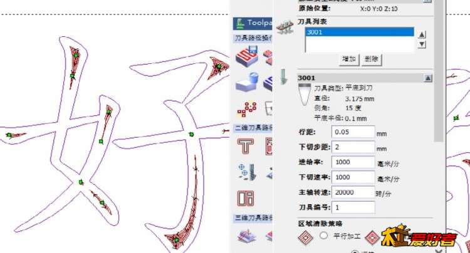Image resolution: width=470 pixels, height=253 pixels.
Task: Move tool down with the down arrow
Action: click(422, 44)
